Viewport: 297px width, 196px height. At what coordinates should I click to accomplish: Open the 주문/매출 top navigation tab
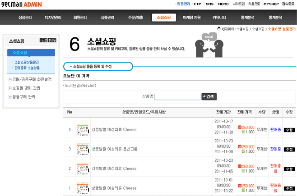pos(135,18)
